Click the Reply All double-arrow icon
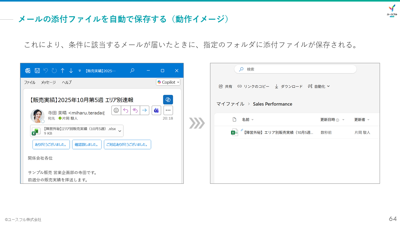 pos(135,110)
